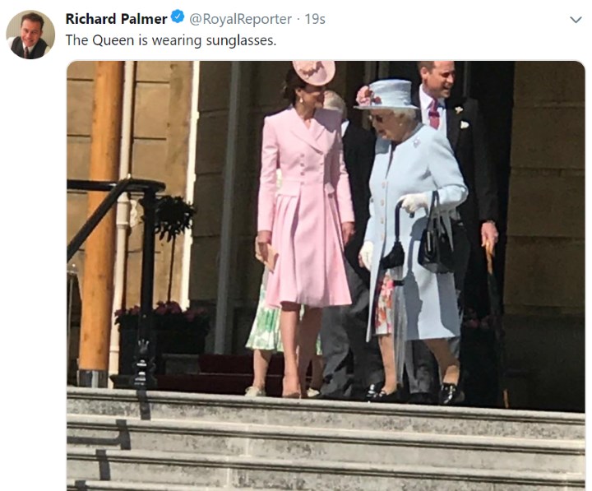Click the man's purple tie in photo
The image size is (592, 491).
click(434, 113)
